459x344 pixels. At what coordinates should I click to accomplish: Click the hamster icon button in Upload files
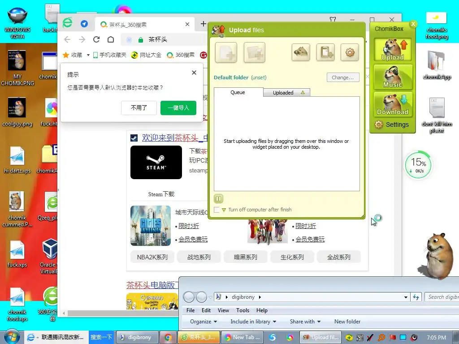301,53
